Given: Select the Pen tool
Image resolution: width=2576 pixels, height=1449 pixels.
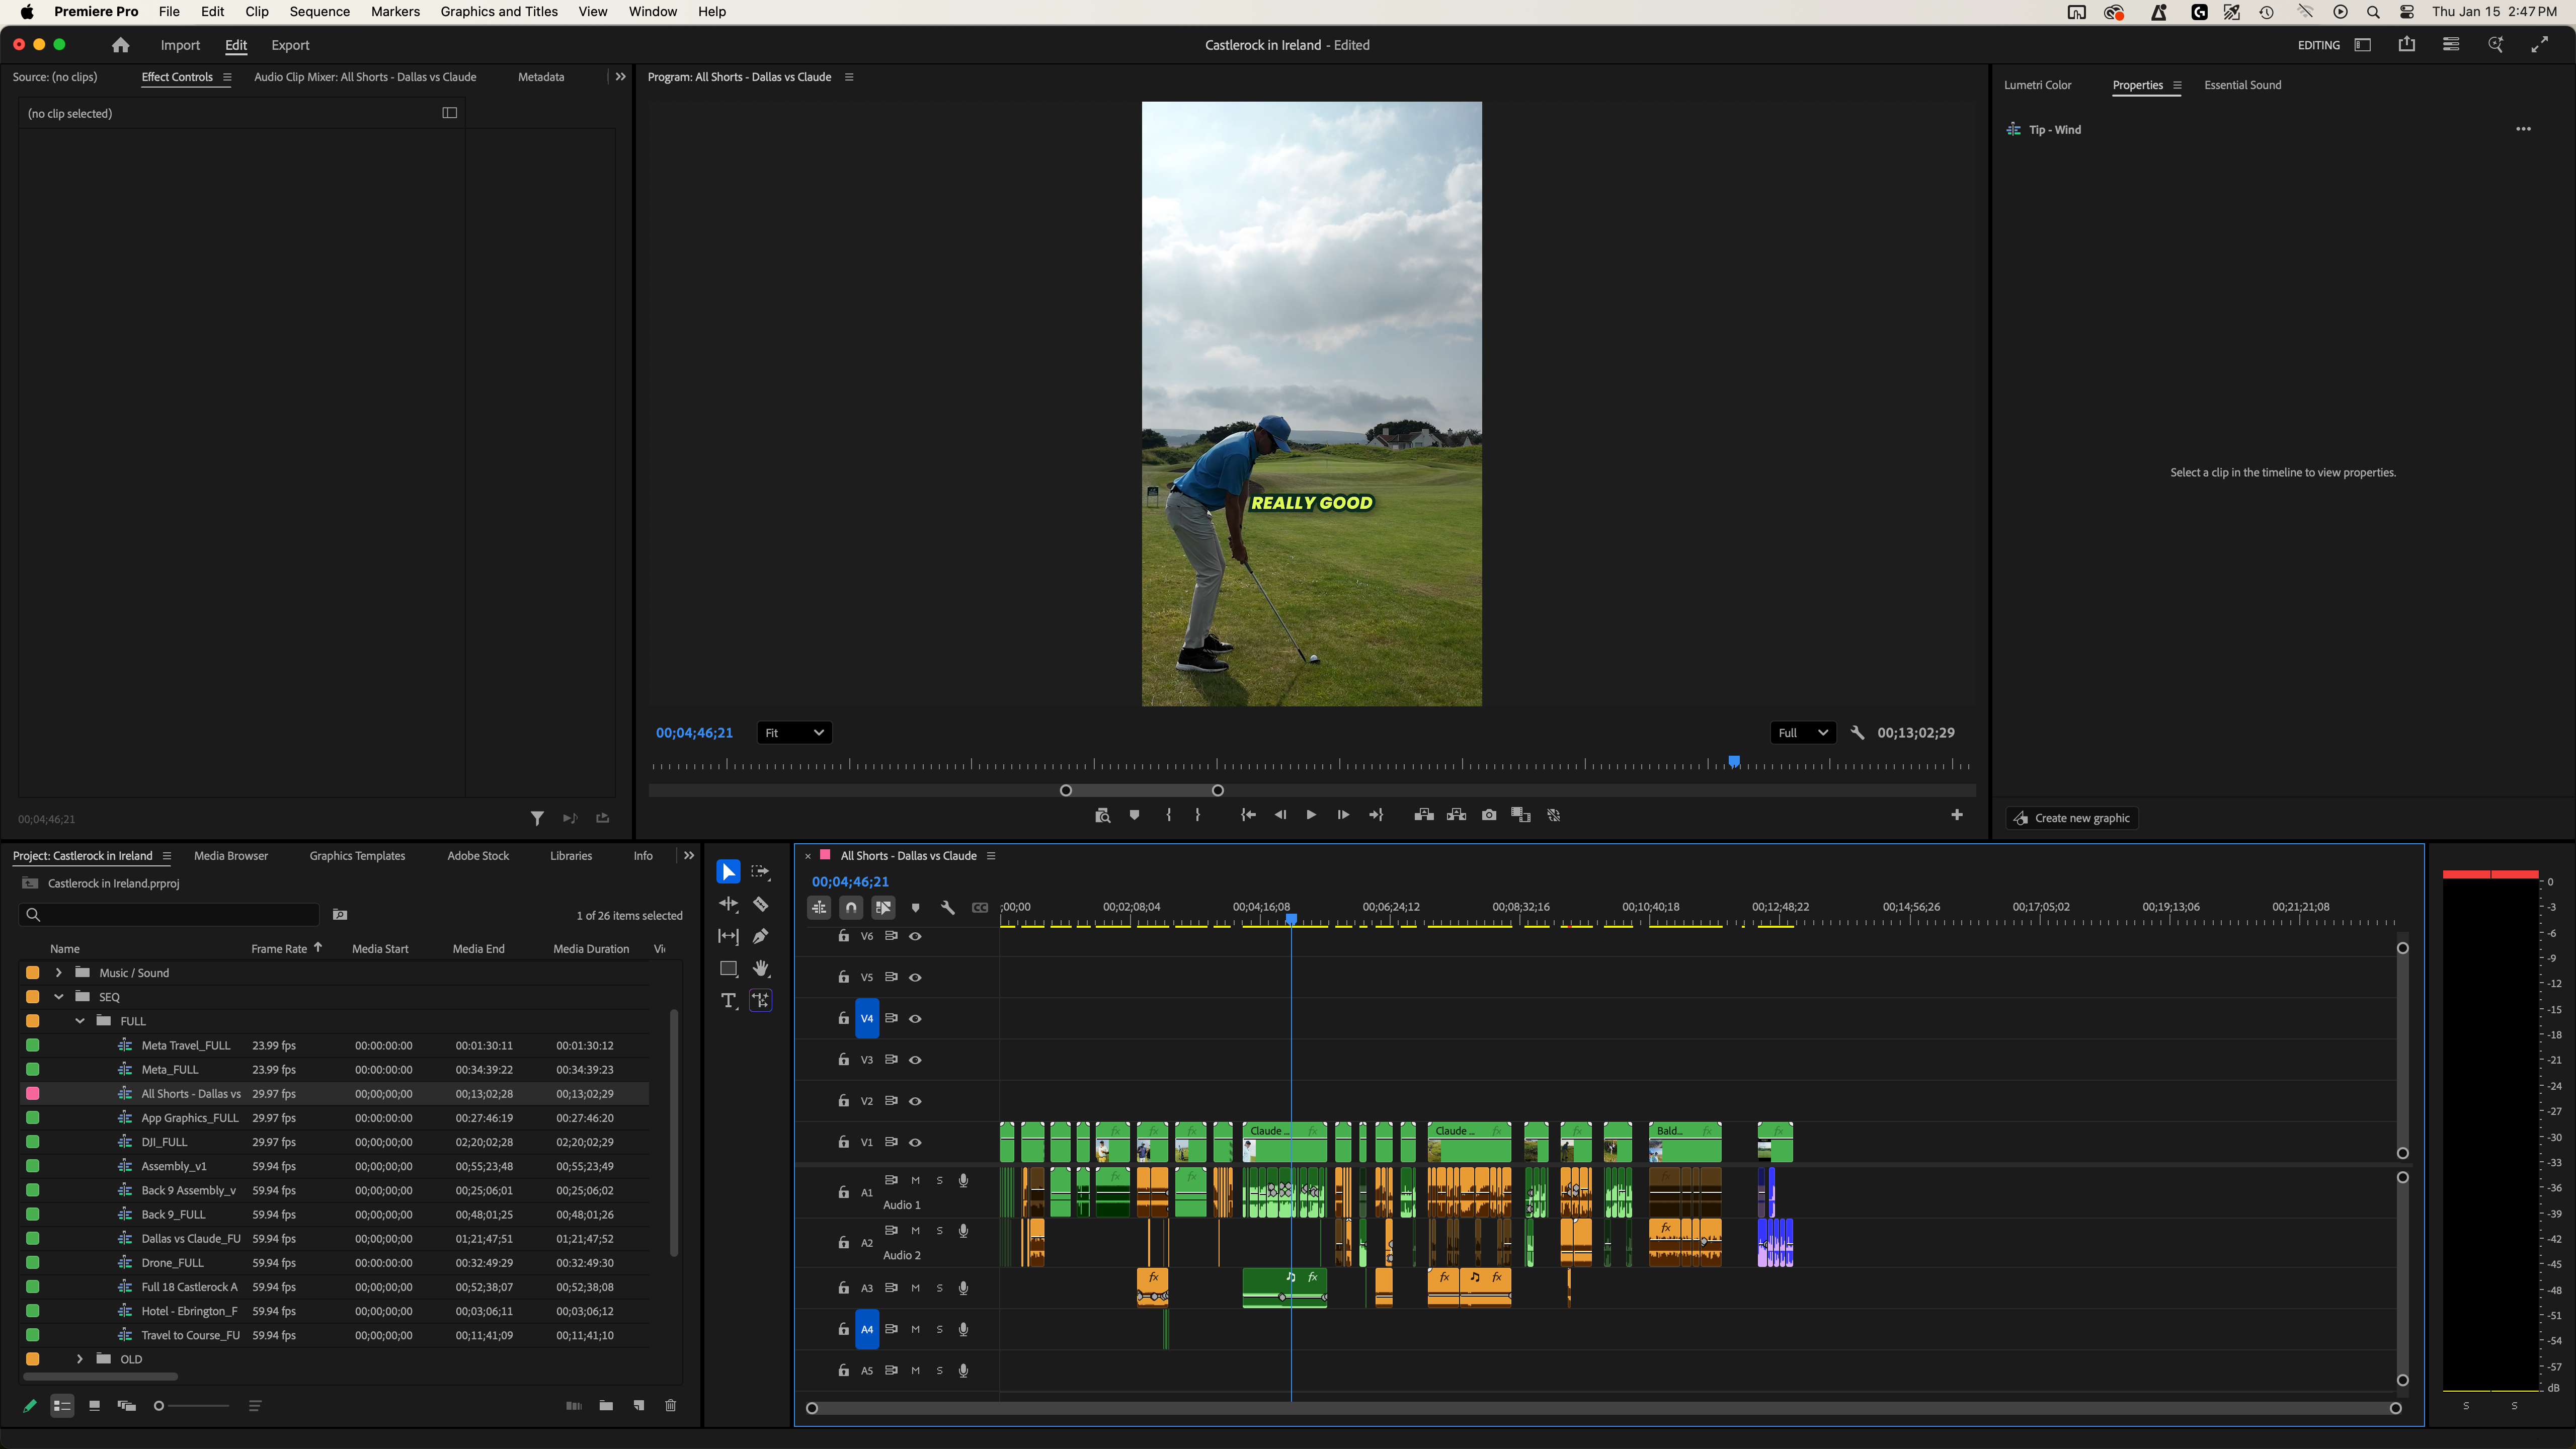Looking at the screenshot, I should point(761,936).
